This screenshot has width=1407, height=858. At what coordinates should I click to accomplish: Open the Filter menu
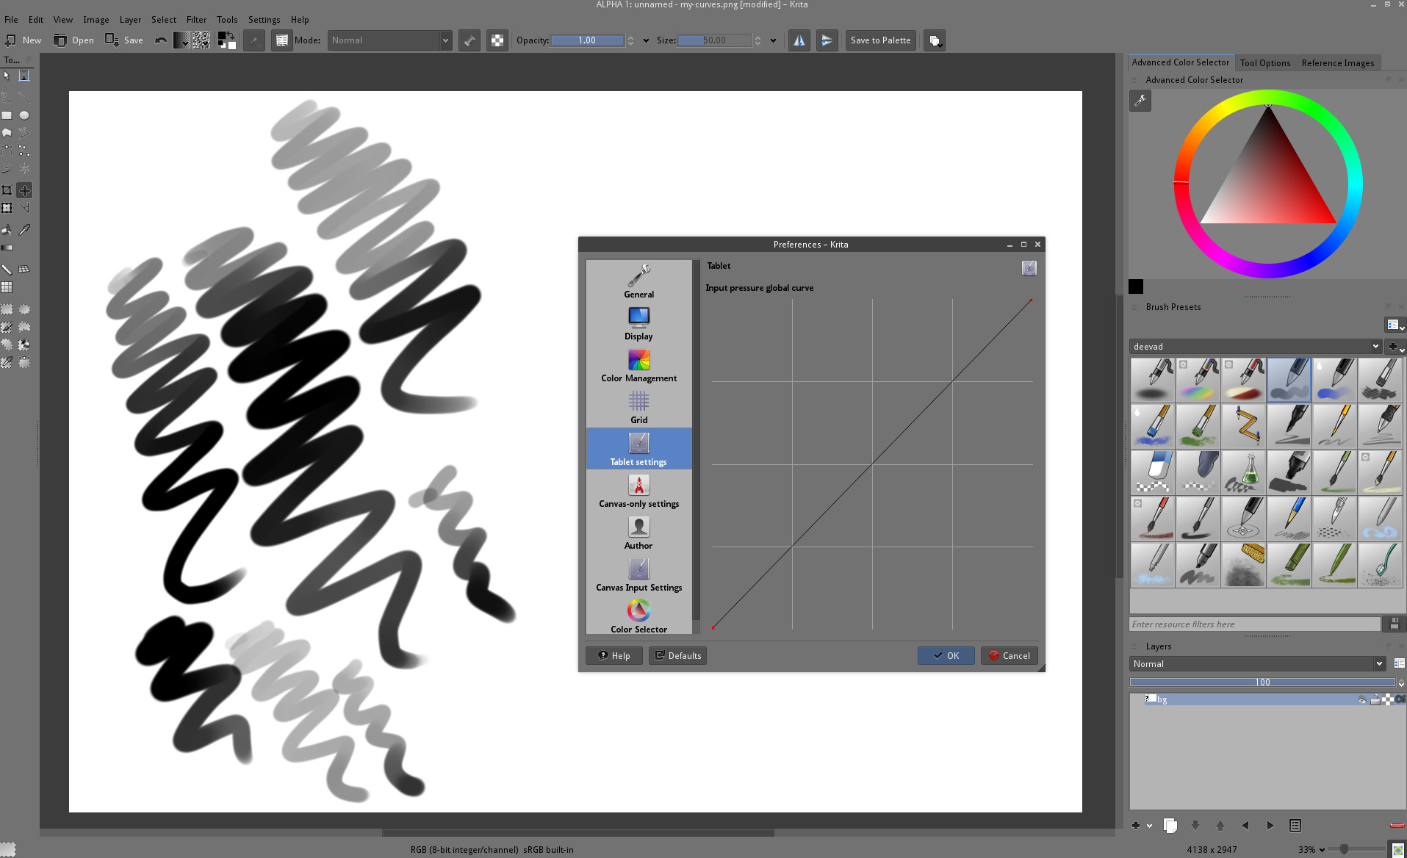click(x=196, y=20)
